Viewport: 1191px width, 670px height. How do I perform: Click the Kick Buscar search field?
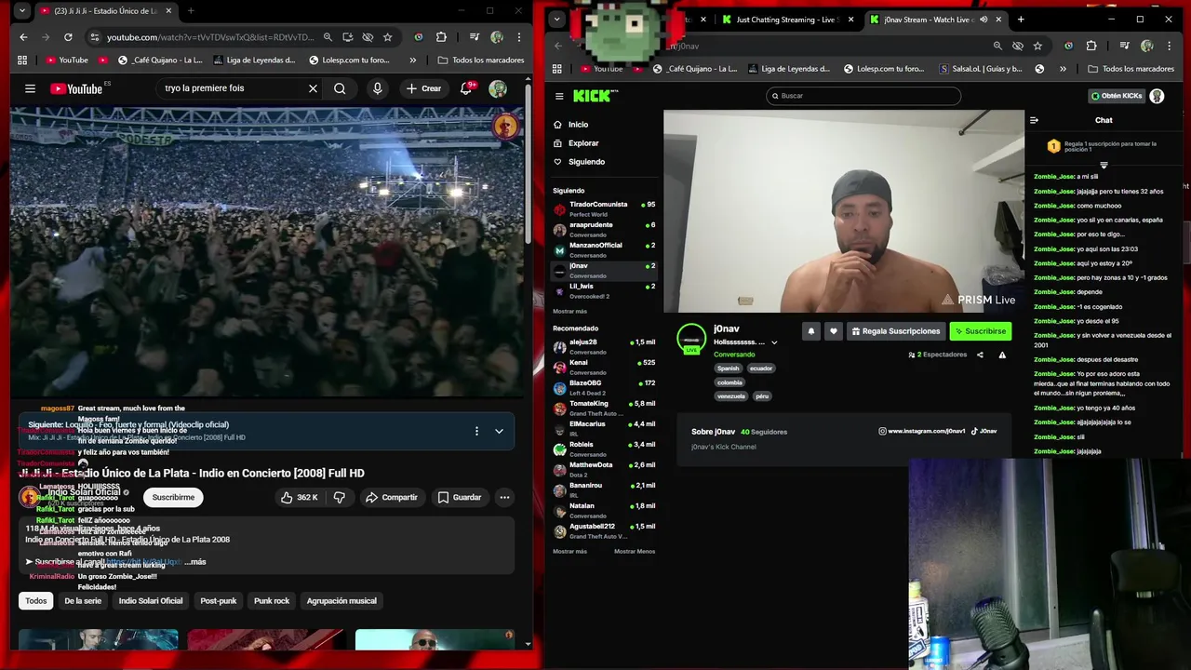[863, 96]
